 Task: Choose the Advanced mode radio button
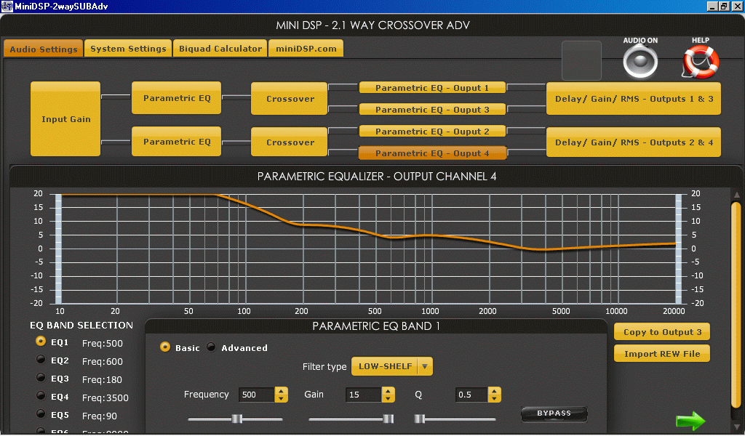coord(211,347)
